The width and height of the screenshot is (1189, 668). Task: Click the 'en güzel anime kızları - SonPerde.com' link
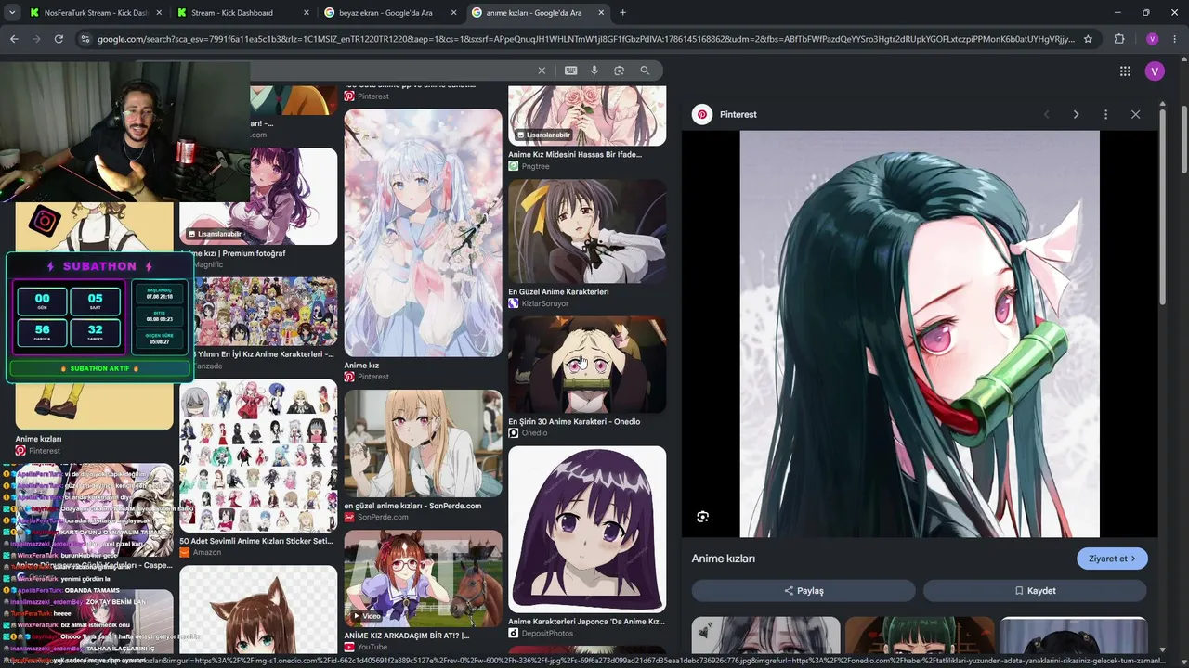click(412, 506)
